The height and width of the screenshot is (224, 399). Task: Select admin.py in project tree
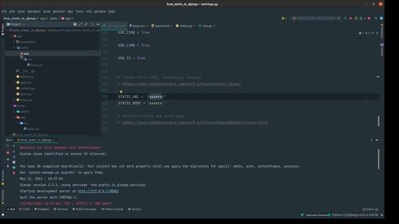pyautogui.click(x=25, y=77)
